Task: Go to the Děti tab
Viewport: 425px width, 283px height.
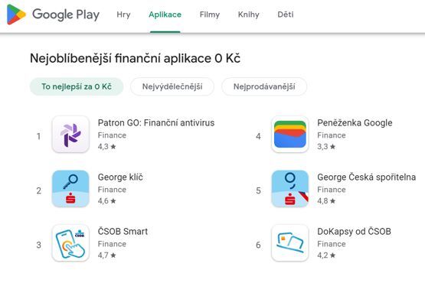Action: click(286, 15)
